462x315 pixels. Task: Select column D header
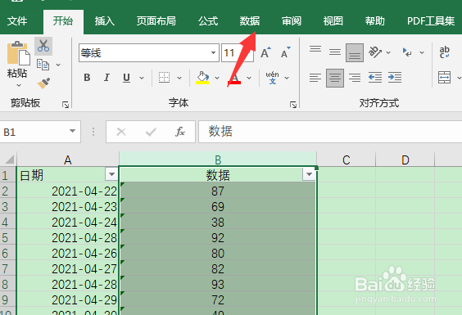405,160
